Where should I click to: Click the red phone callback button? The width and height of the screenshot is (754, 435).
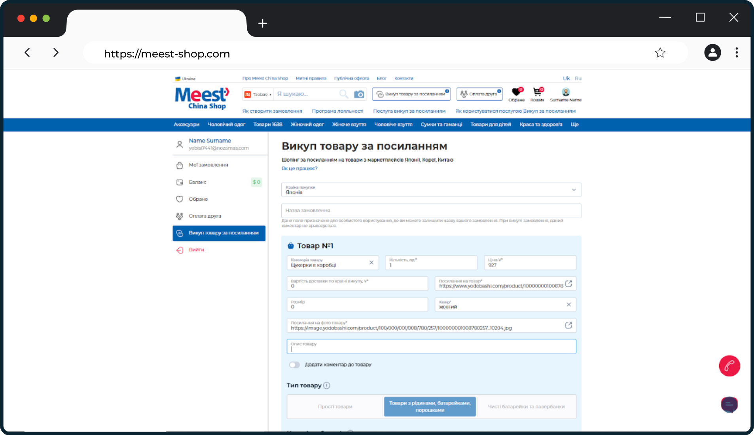729,366
